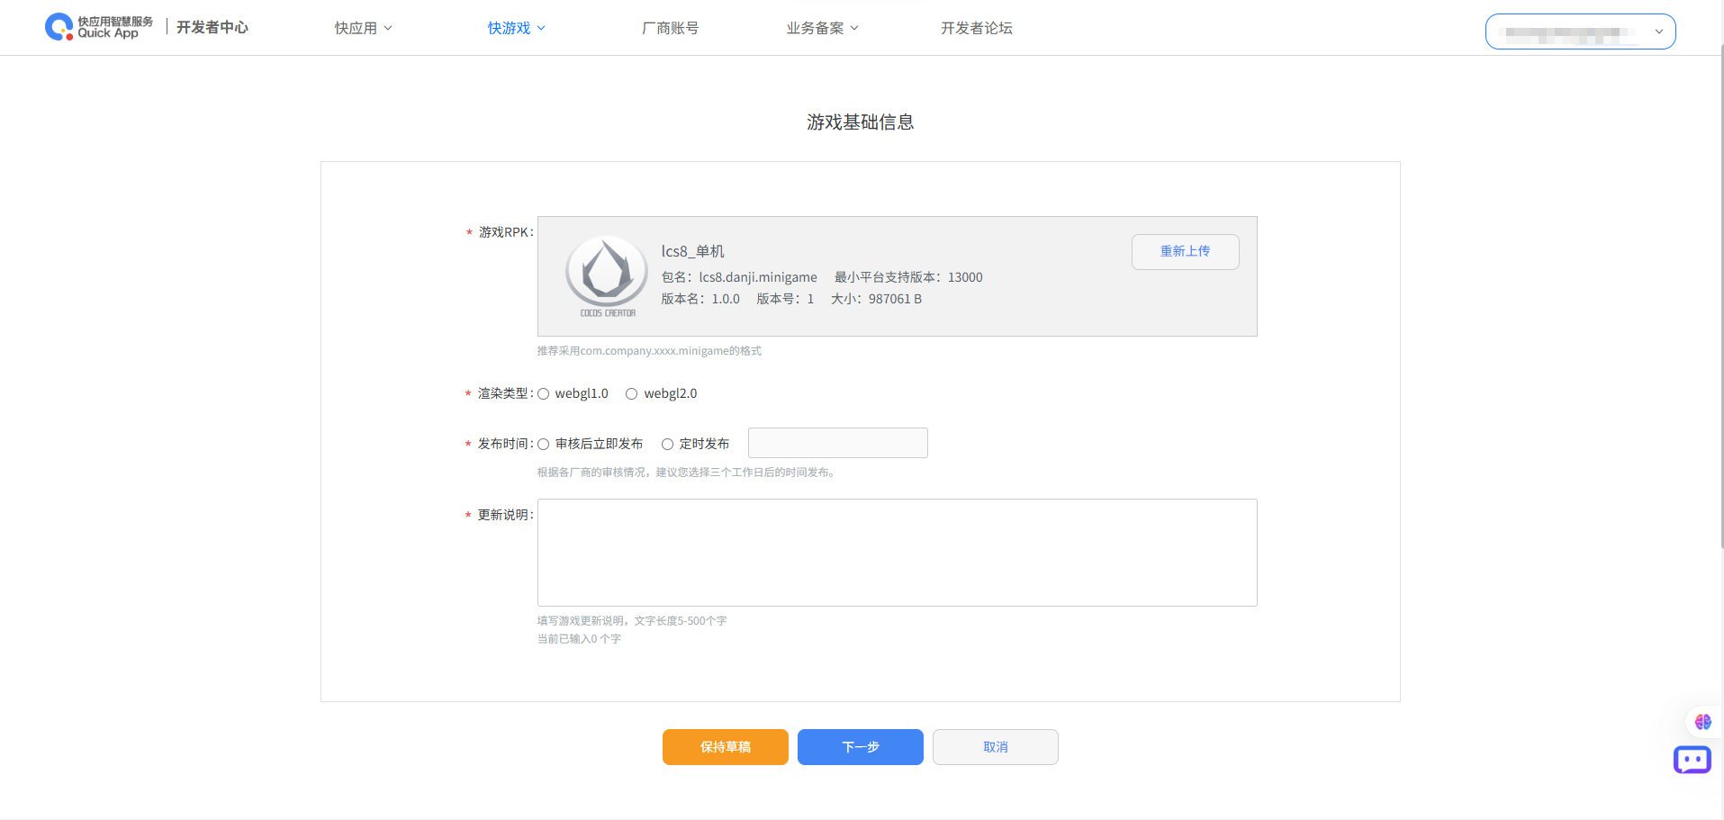The height and width of the screenshot is (820, 1724).
Task: Select the webgl1.0 render type
Action: 544,394
